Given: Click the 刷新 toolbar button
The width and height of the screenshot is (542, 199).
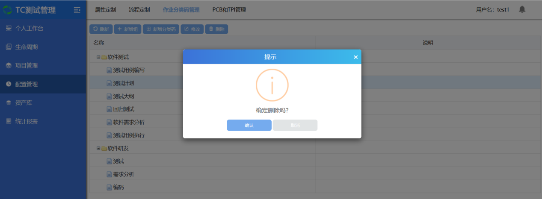Looking at the screenshot, I should click(101, 29).
